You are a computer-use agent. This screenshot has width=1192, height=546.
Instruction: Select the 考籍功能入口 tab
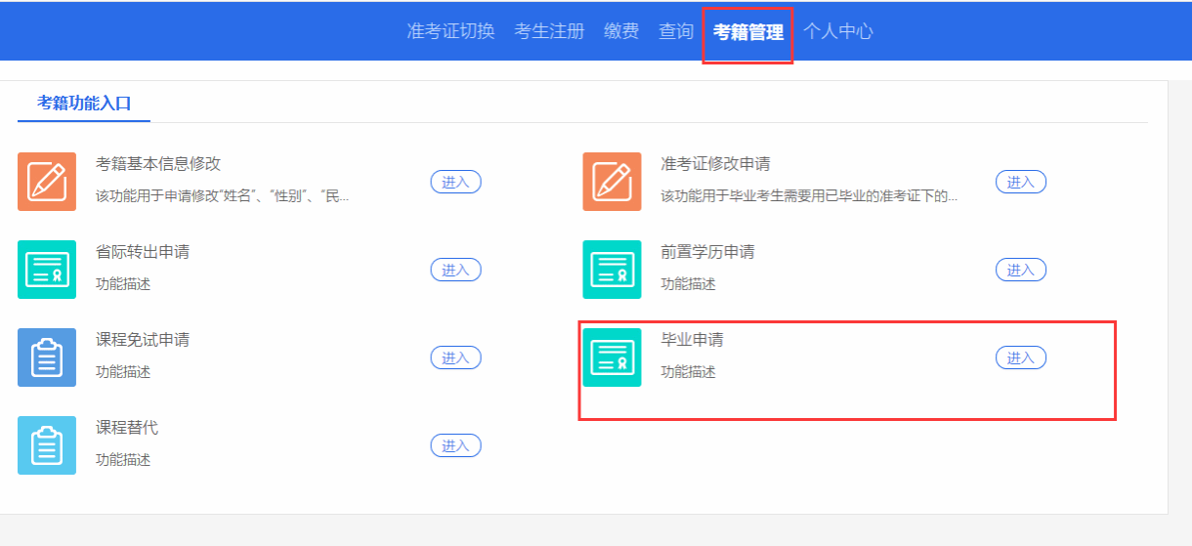point(84,103)
